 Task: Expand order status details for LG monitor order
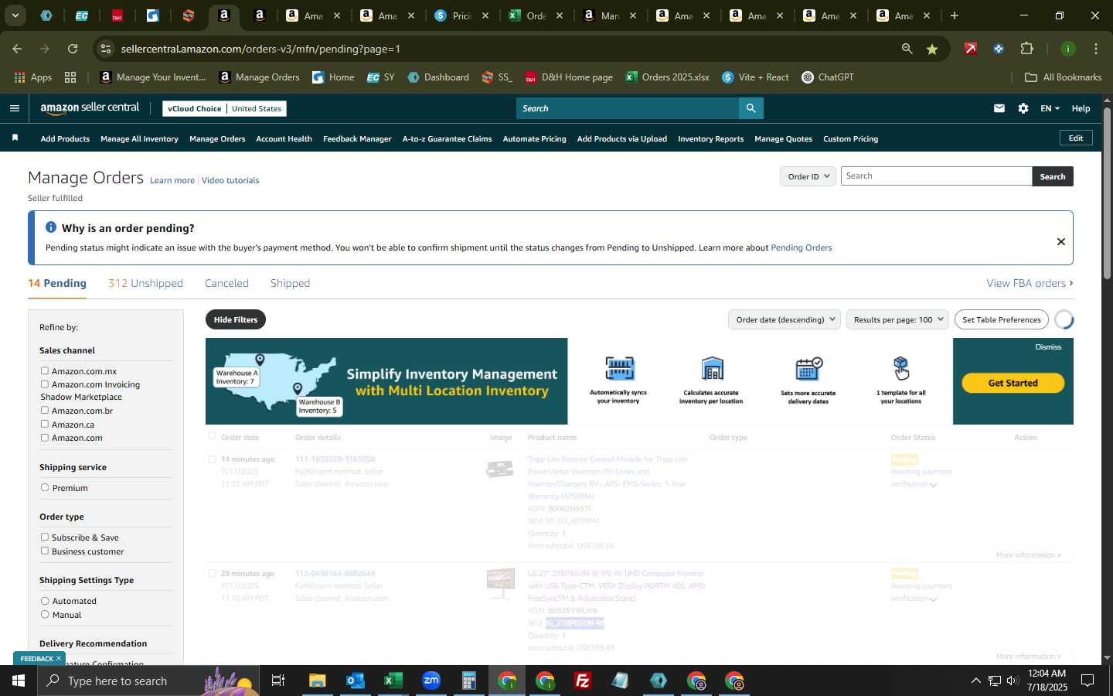[934, 599]
